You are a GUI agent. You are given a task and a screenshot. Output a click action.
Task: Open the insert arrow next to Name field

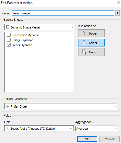tap(117, 13)
